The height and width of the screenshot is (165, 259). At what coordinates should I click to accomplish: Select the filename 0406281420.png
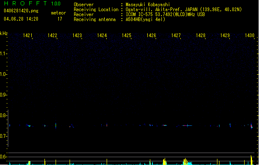(x=21, y=11)
